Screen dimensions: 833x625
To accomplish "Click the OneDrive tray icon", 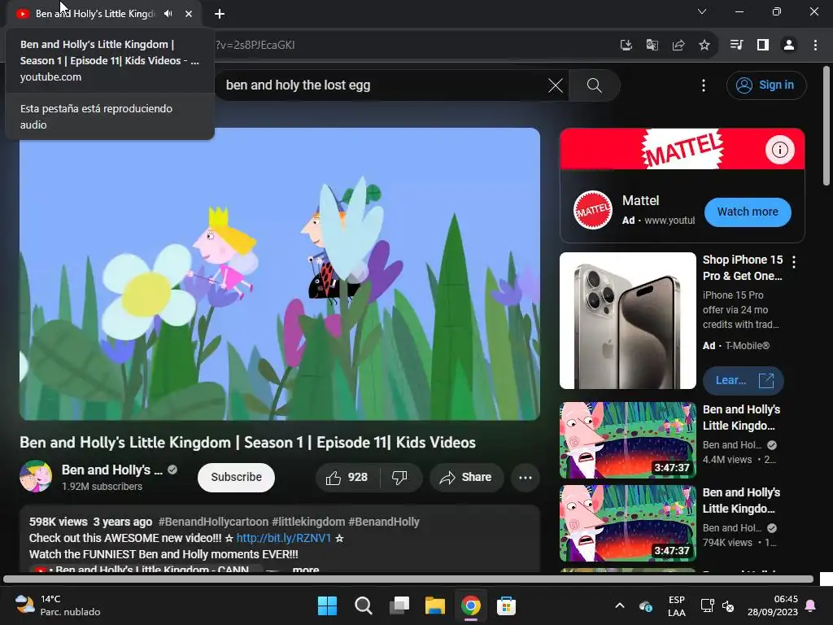I will pyautogui.click(x=645, y=606).
